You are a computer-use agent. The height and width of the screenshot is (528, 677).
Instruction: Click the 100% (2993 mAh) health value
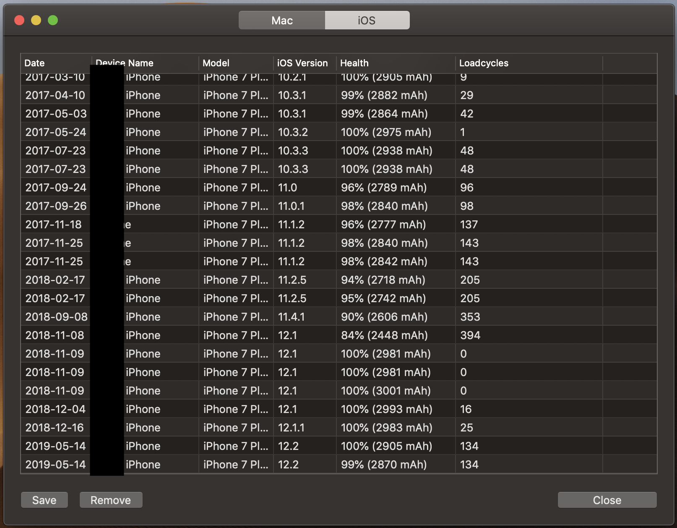tap(387, 409)
